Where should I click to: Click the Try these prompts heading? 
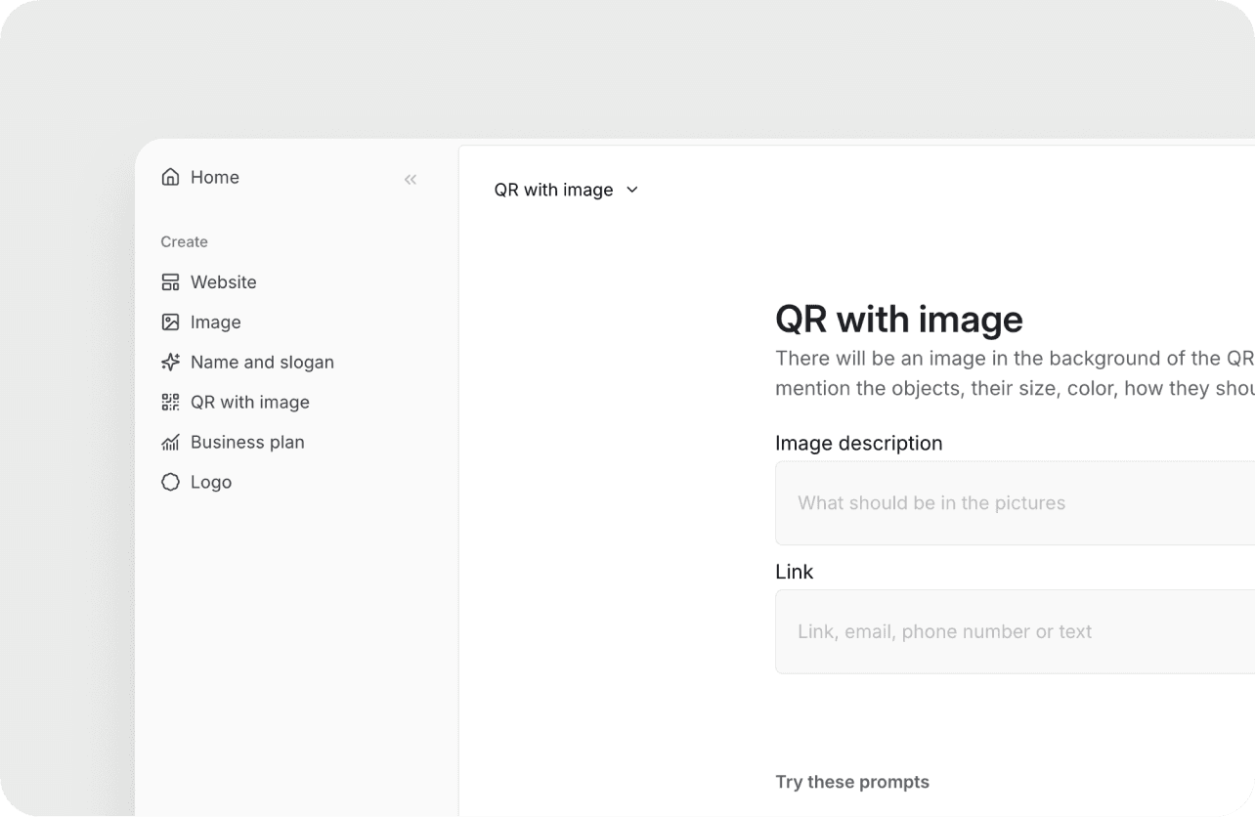[851, 782]
